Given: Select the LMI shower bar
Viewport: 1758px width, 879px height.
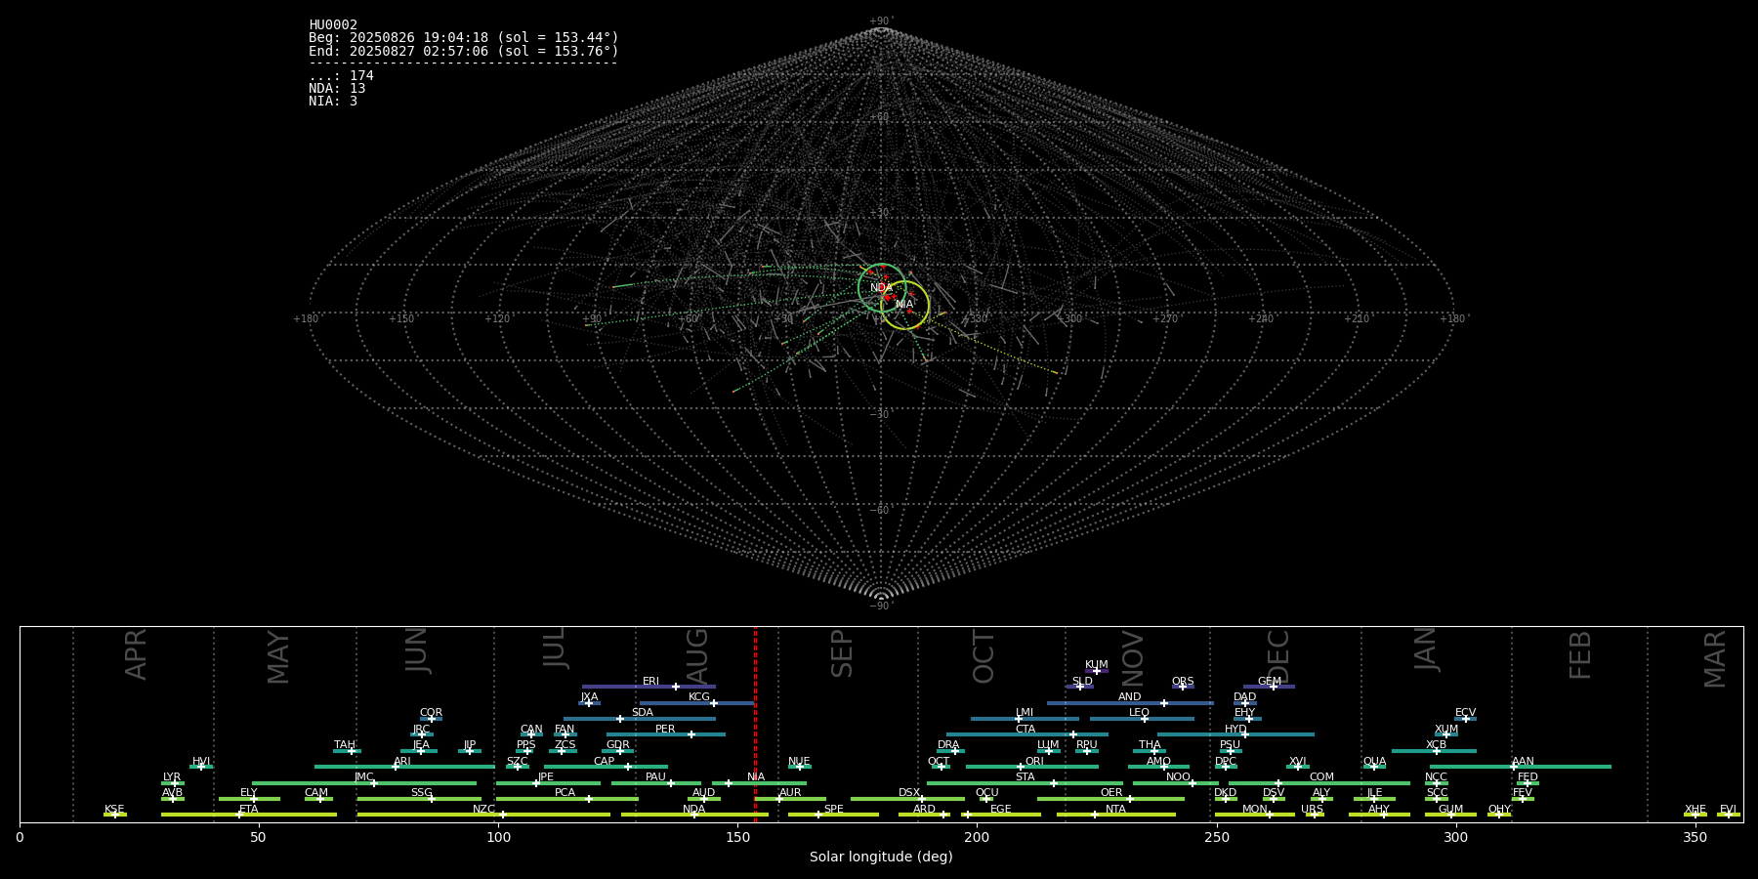Looking at the screenshot, I should pyautogui.click(x=1025, y=719).
